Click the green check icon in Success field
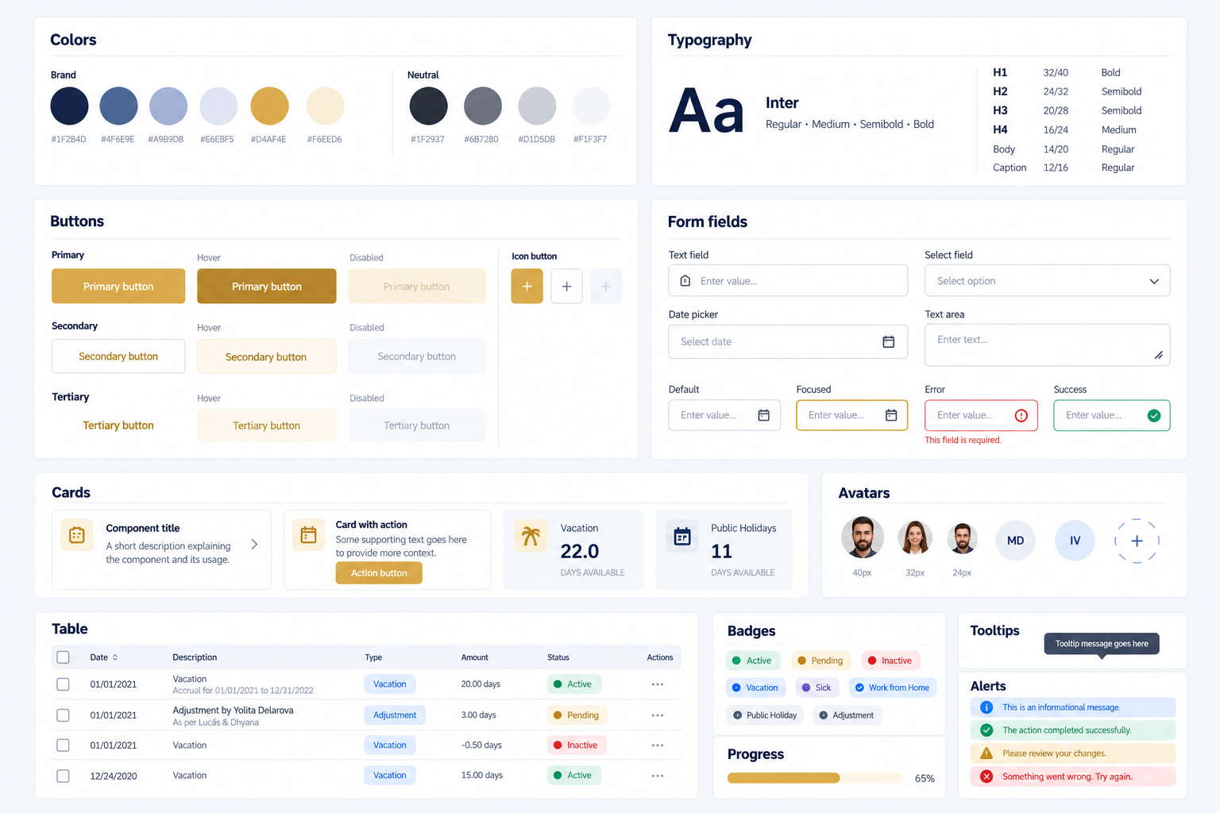 point(1154,415)
